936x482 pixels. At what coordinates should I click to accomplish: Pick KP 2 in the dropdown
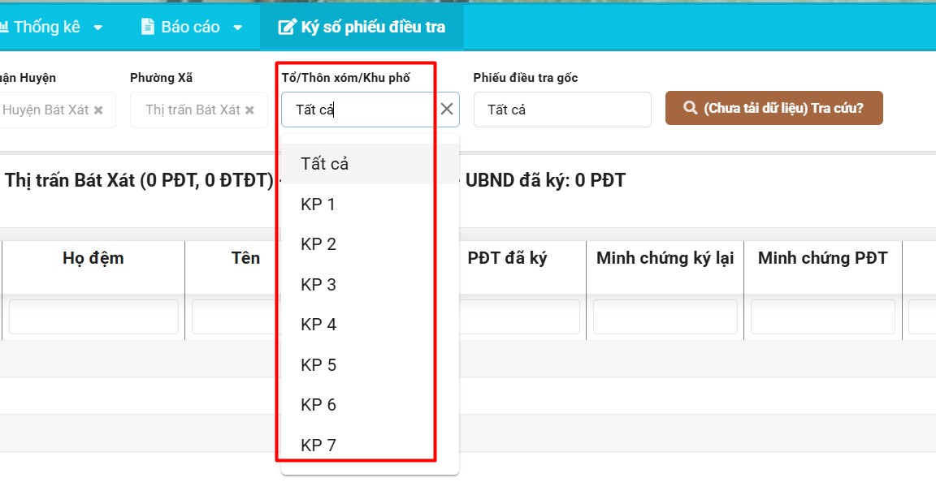pyautogui.click(x=318, y=244)
